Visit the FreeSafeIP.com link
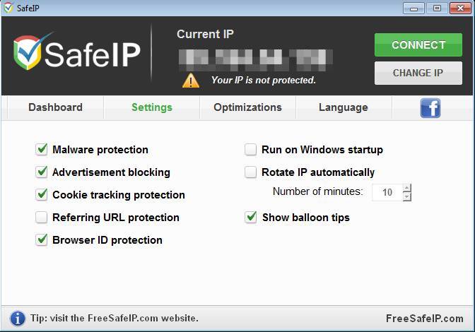Screen dimensions: 475x332 point(425,319)
